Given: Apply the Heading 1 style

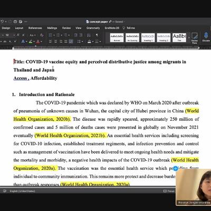Looking at the screenshot, I should tap(148, 37).
